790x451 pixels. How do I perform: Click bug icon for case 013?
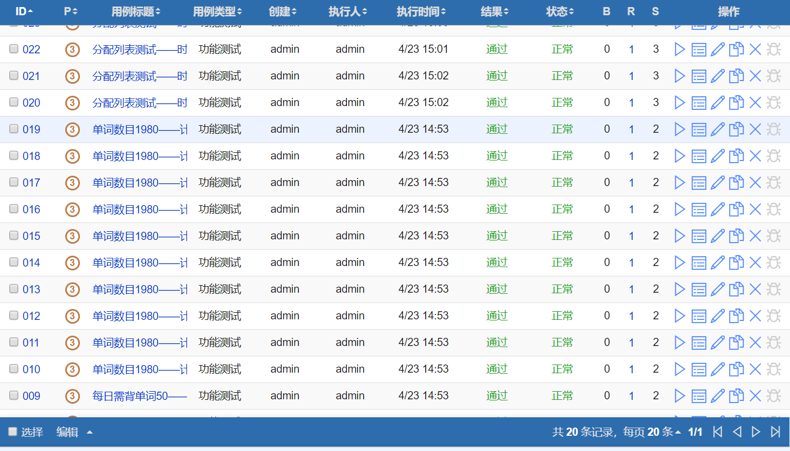(x=774, y=289)
